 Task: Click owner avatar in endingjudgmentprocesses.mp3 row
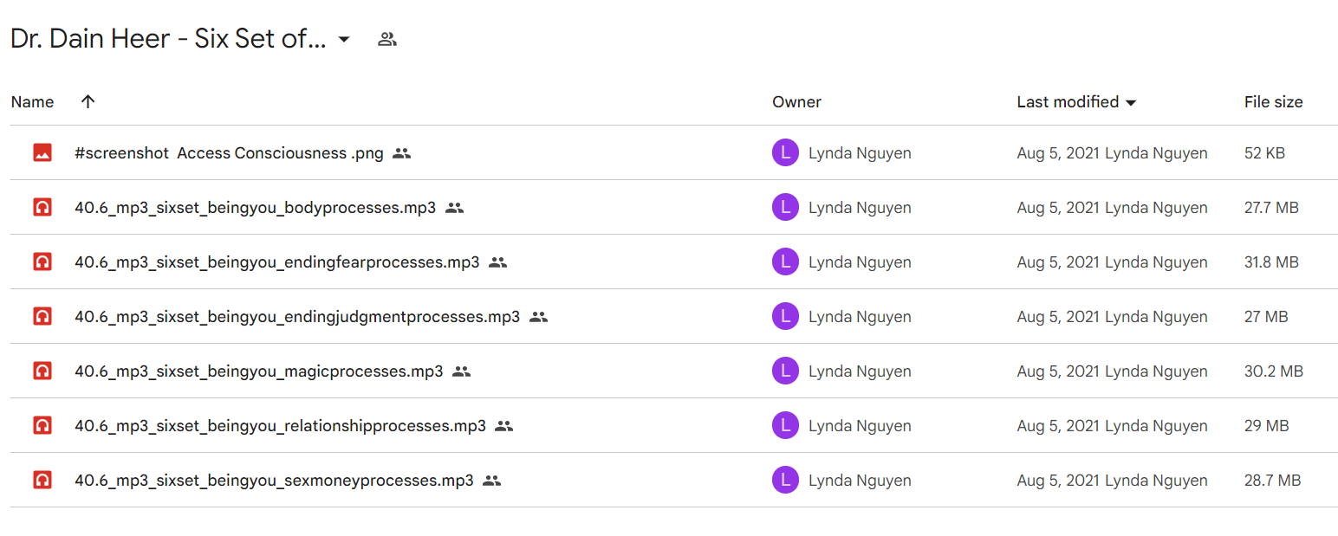[x=785, y=317]
